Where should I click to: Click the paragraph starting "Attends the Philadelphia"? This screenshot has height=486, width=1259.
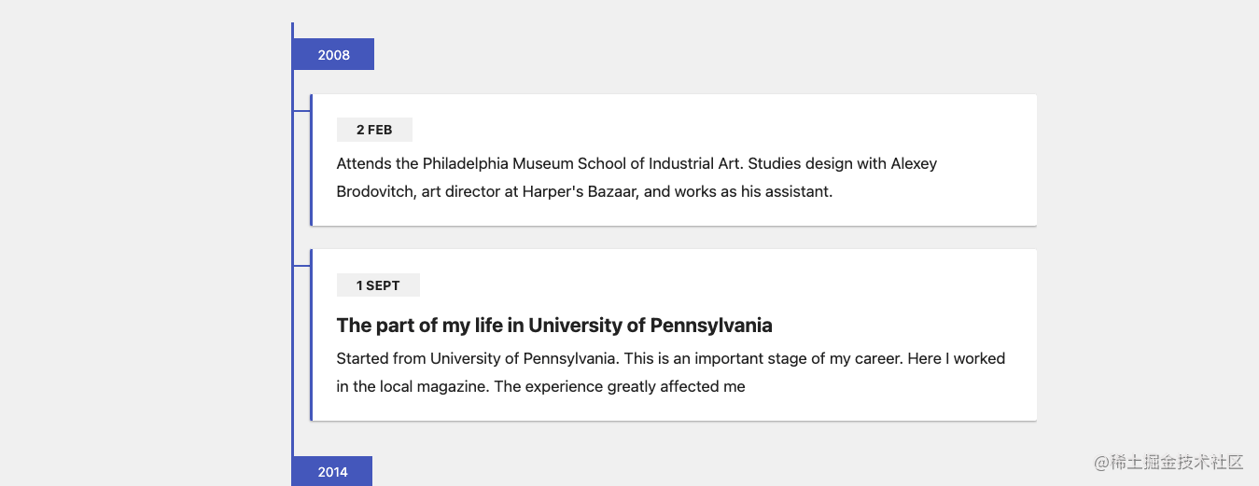(x=636, y=177)
